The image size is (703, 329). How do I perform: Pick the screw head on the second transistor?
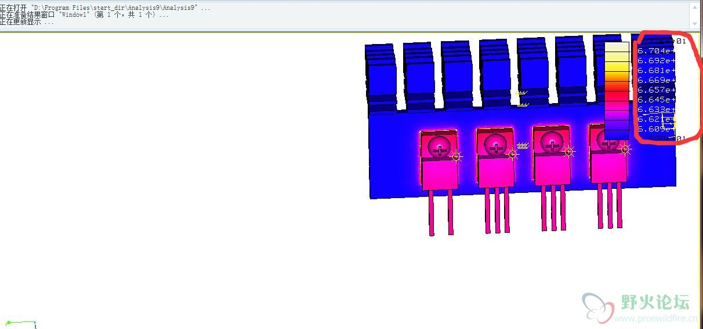496,145
